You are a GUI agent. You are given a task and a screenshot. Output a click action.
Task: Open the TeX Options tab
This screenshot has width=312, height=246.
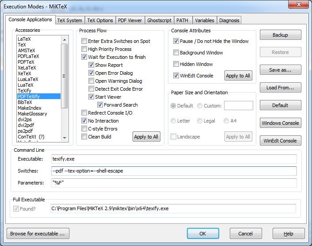tap(100, 20)
